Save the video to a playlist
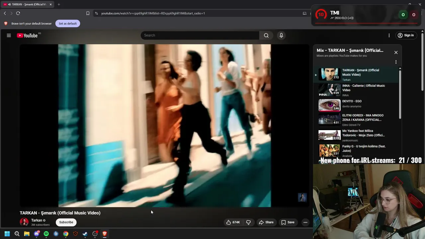425x239 pixels. (x=288, y=222)
